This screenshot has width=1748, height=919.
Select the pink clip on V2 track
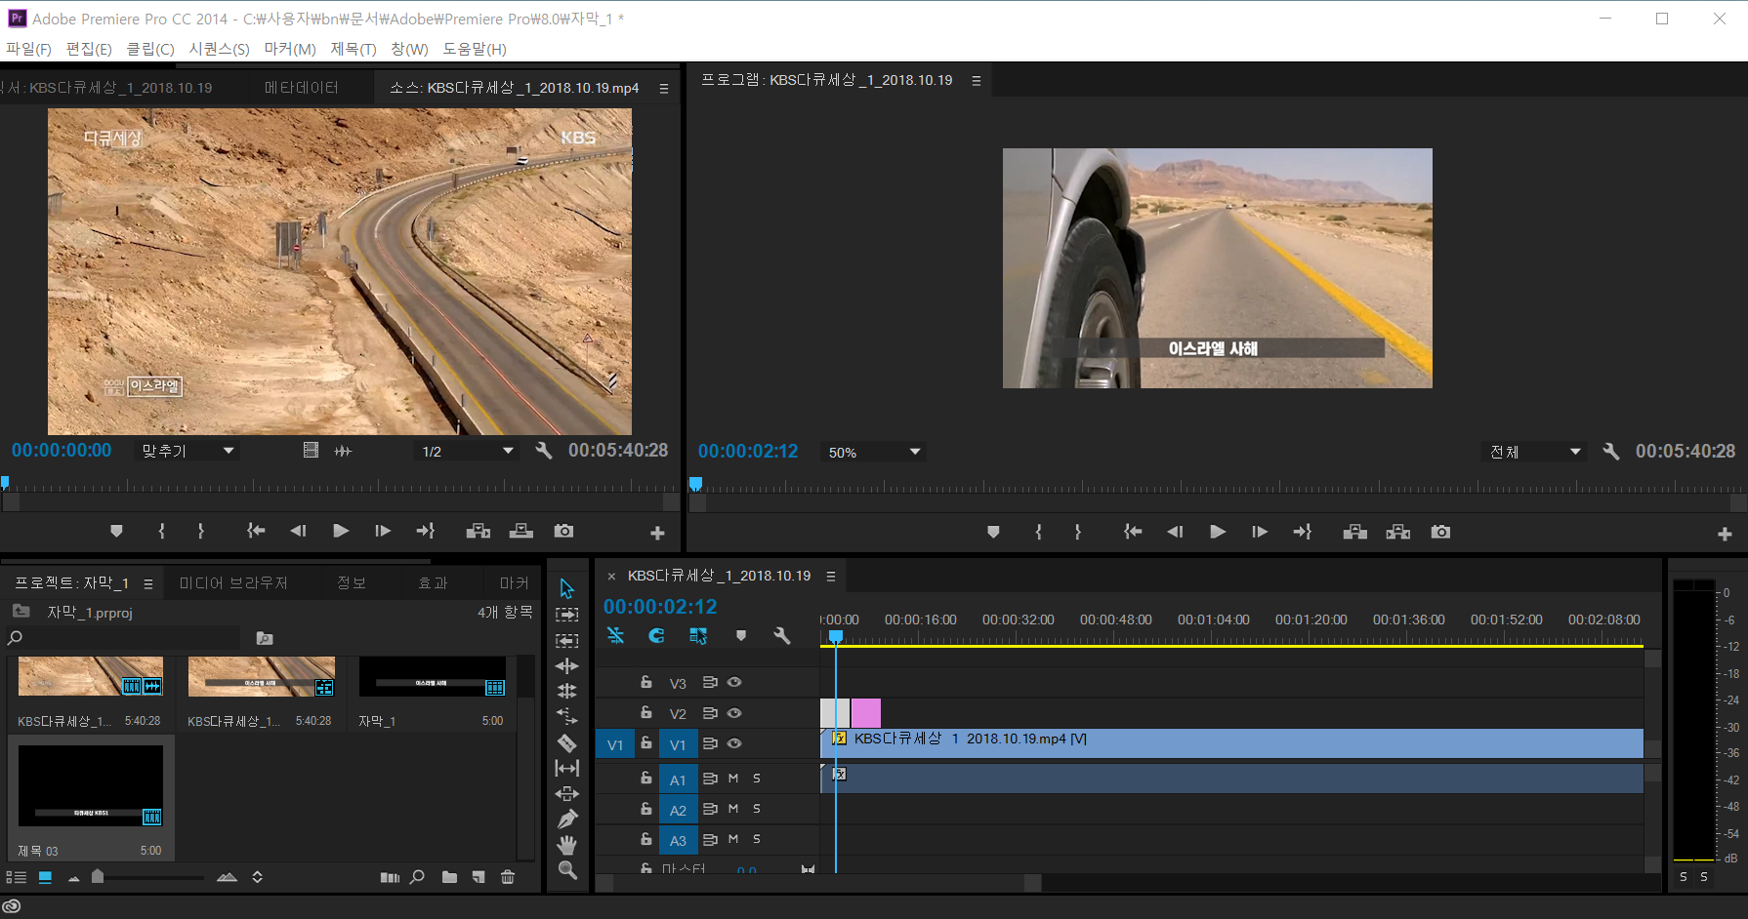pos(866,713)
